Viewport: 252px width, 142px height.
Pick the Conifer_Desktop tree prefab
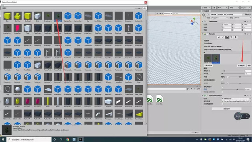tap(7, 28)
